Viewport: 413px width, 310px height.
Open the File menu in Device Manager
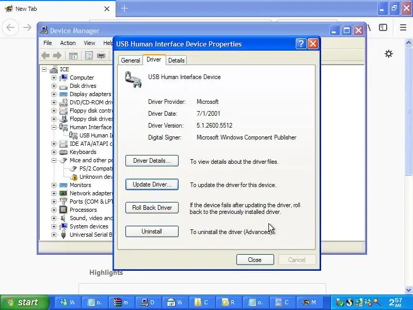(47, 43)
